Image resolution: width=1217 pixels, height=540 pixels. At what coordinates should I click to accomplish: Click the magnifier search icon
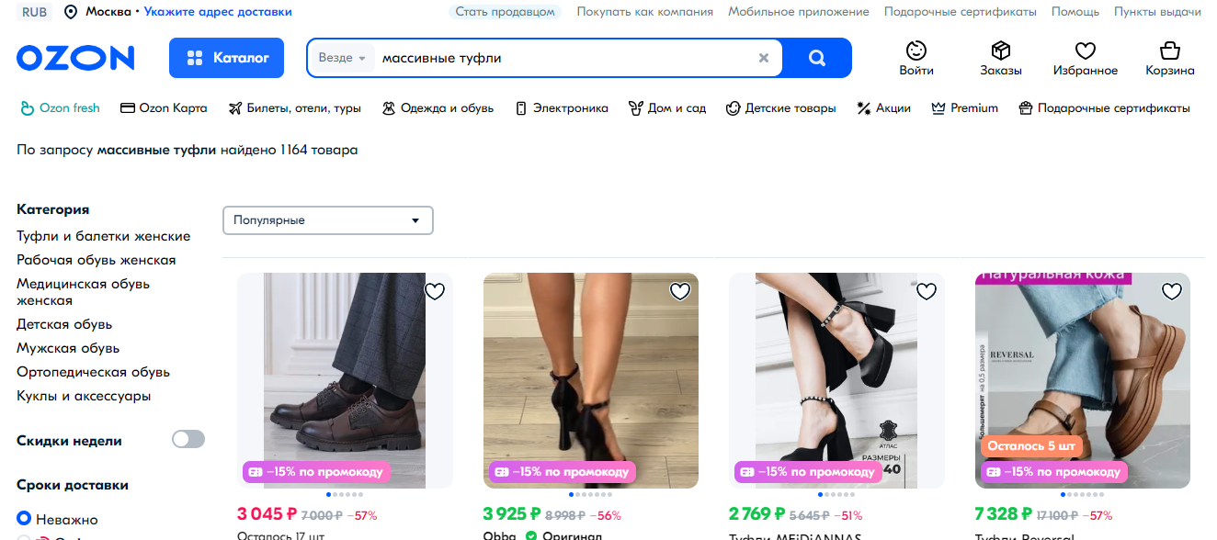(x=816, y=58)
